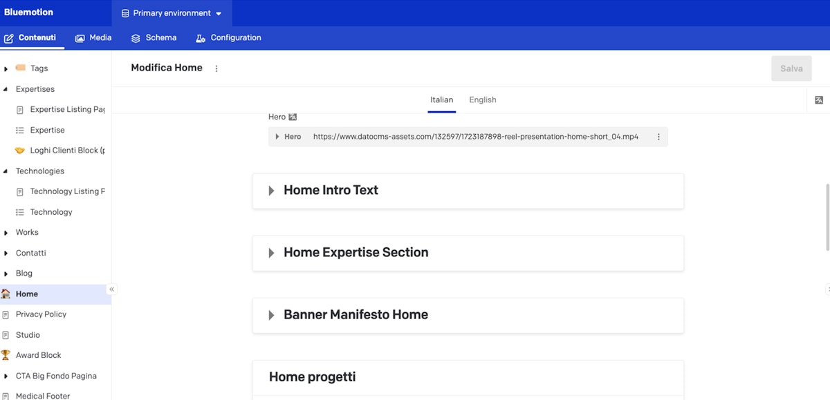
Task: Collapse the Technologies tree group
Action: 6,171
